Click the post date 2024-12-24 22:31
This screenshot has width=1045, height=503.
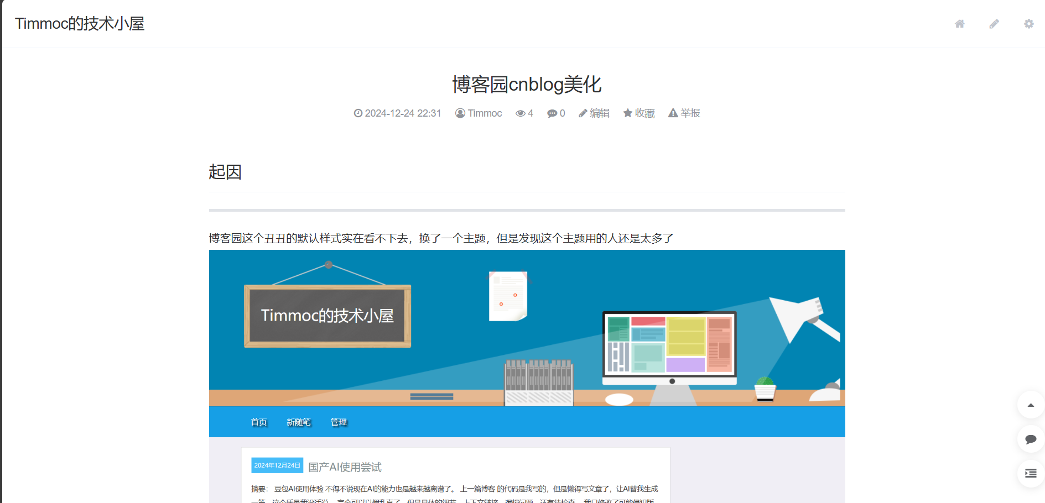(403, 113)
